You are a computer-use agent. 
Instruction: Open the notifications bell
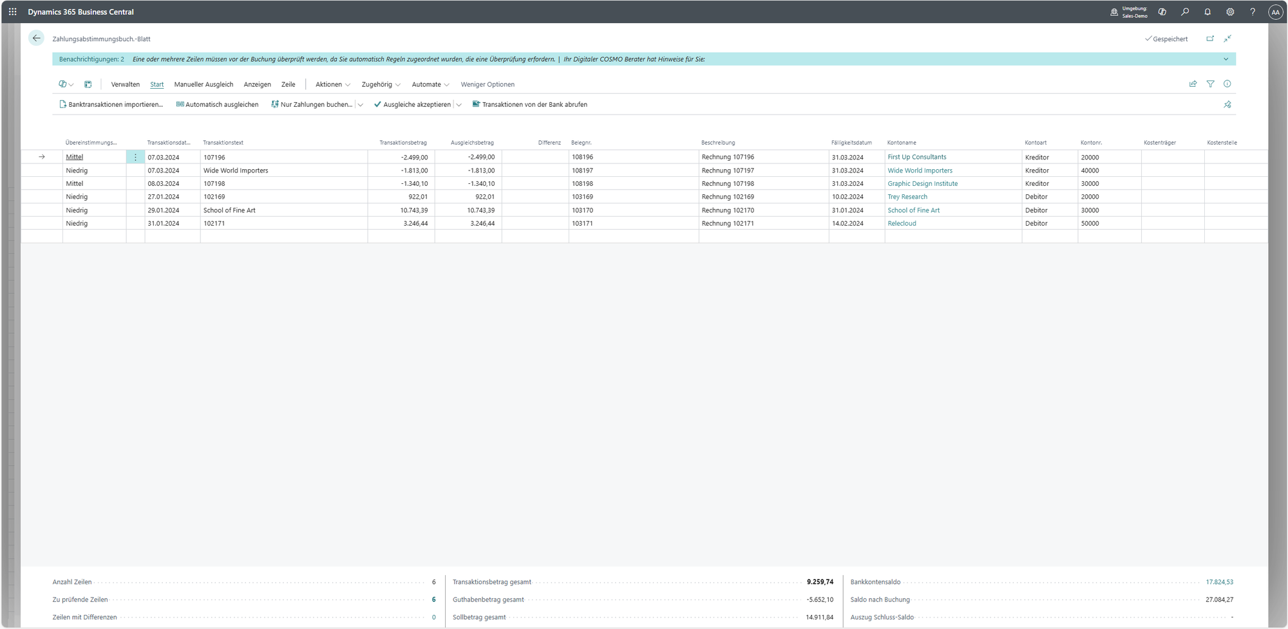1207,12
